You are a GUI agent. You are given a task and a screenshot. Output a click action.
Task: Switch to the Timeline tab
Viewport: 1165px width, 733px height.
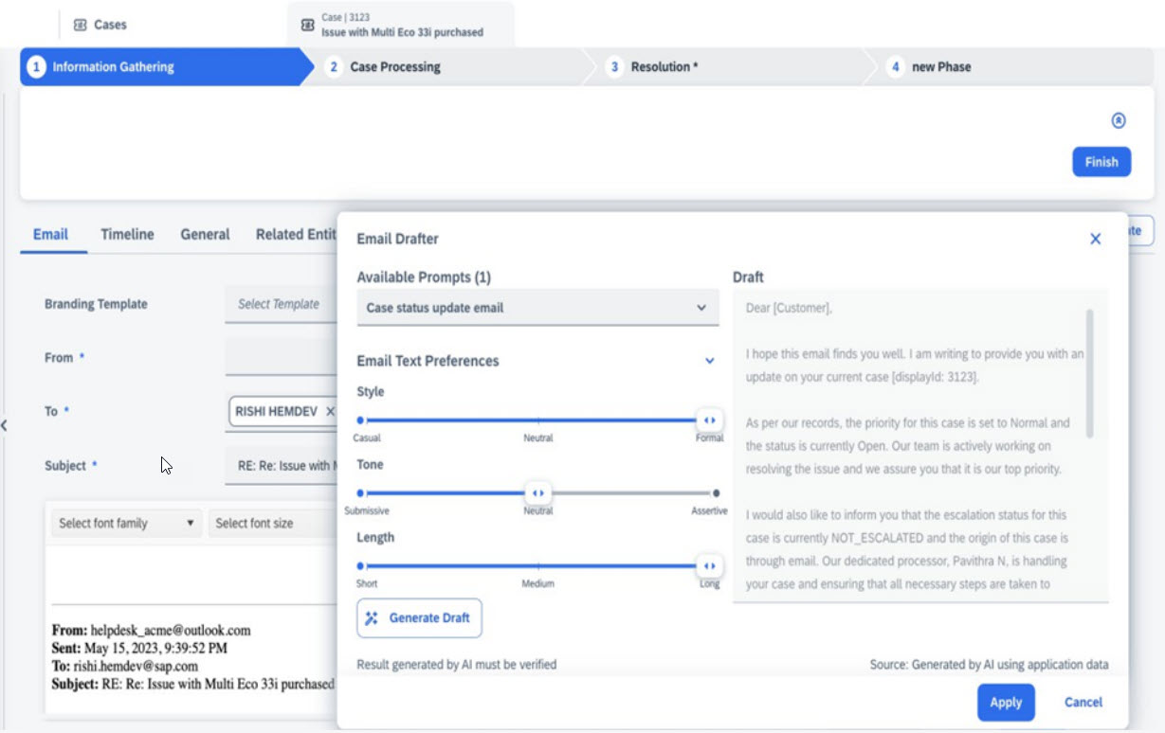point(127,234)
